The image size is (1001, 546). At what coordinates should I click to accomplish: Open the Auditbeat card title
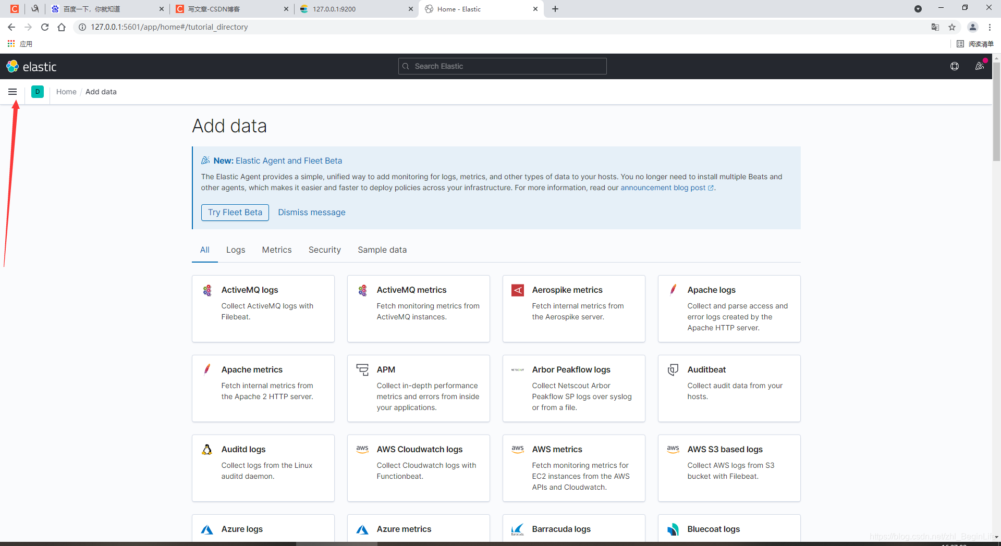706,369
